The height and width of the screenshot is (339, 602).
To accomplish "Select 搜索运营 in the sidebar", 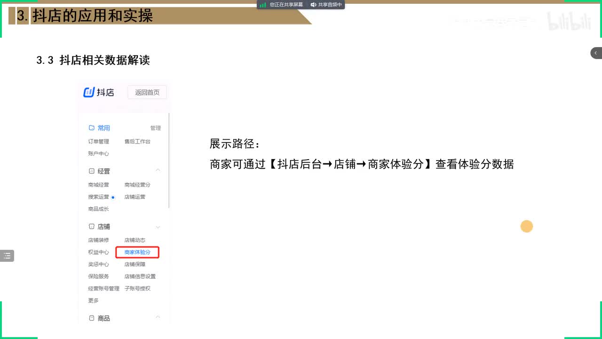I will 98,197.
